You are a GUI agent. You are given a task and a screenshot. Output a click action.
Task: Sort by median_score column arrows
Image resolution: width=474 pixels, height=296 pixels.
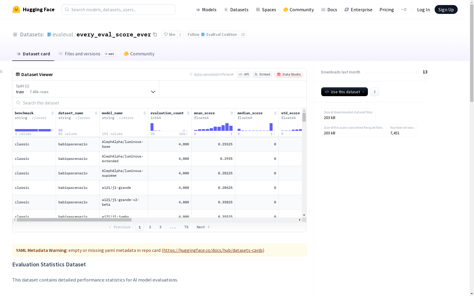tap(275, 113)
